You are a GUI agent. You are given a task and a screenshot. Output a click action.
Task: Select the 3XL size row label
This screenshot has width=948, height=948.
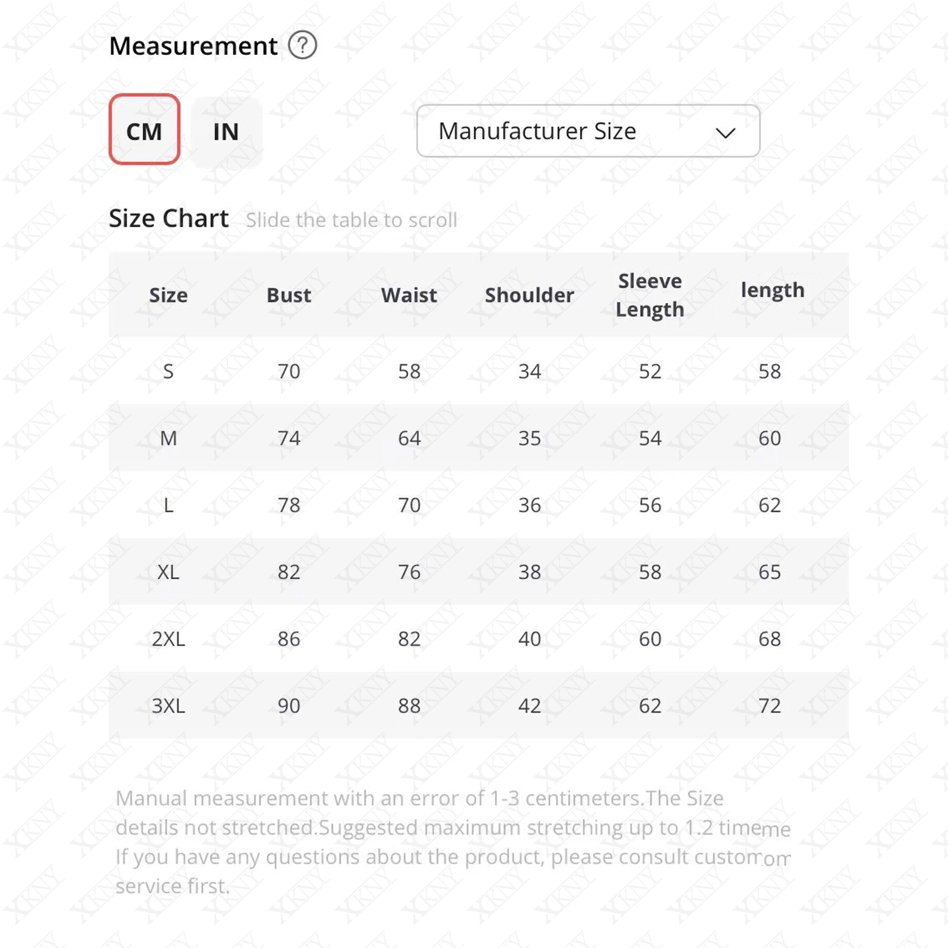pyautogui.click(x=168, y=706)
